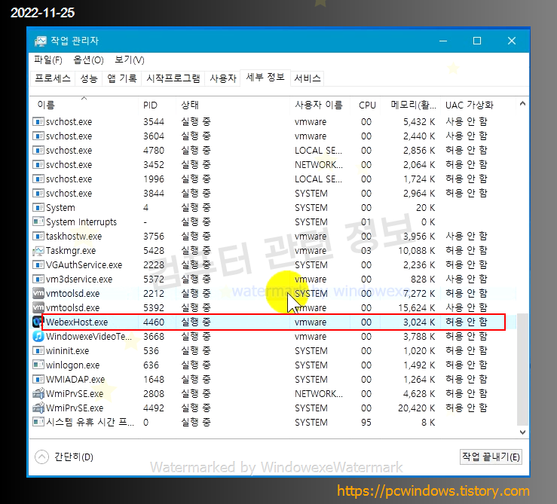Screen dimensions: 557x504
Task: Click svchost.exe icon with PID 4780
Action: (x=38, y=150)
